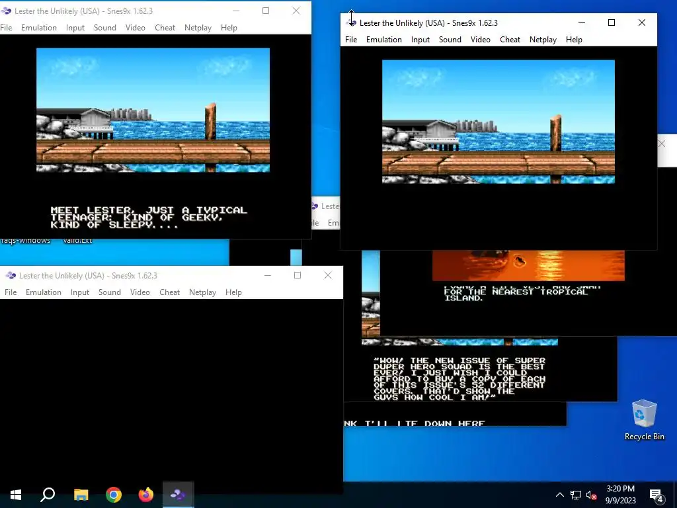Maximize the top-right Snes9x window
Image resolution: width=677 pixels, height=508 pixels.
(612, 22)
